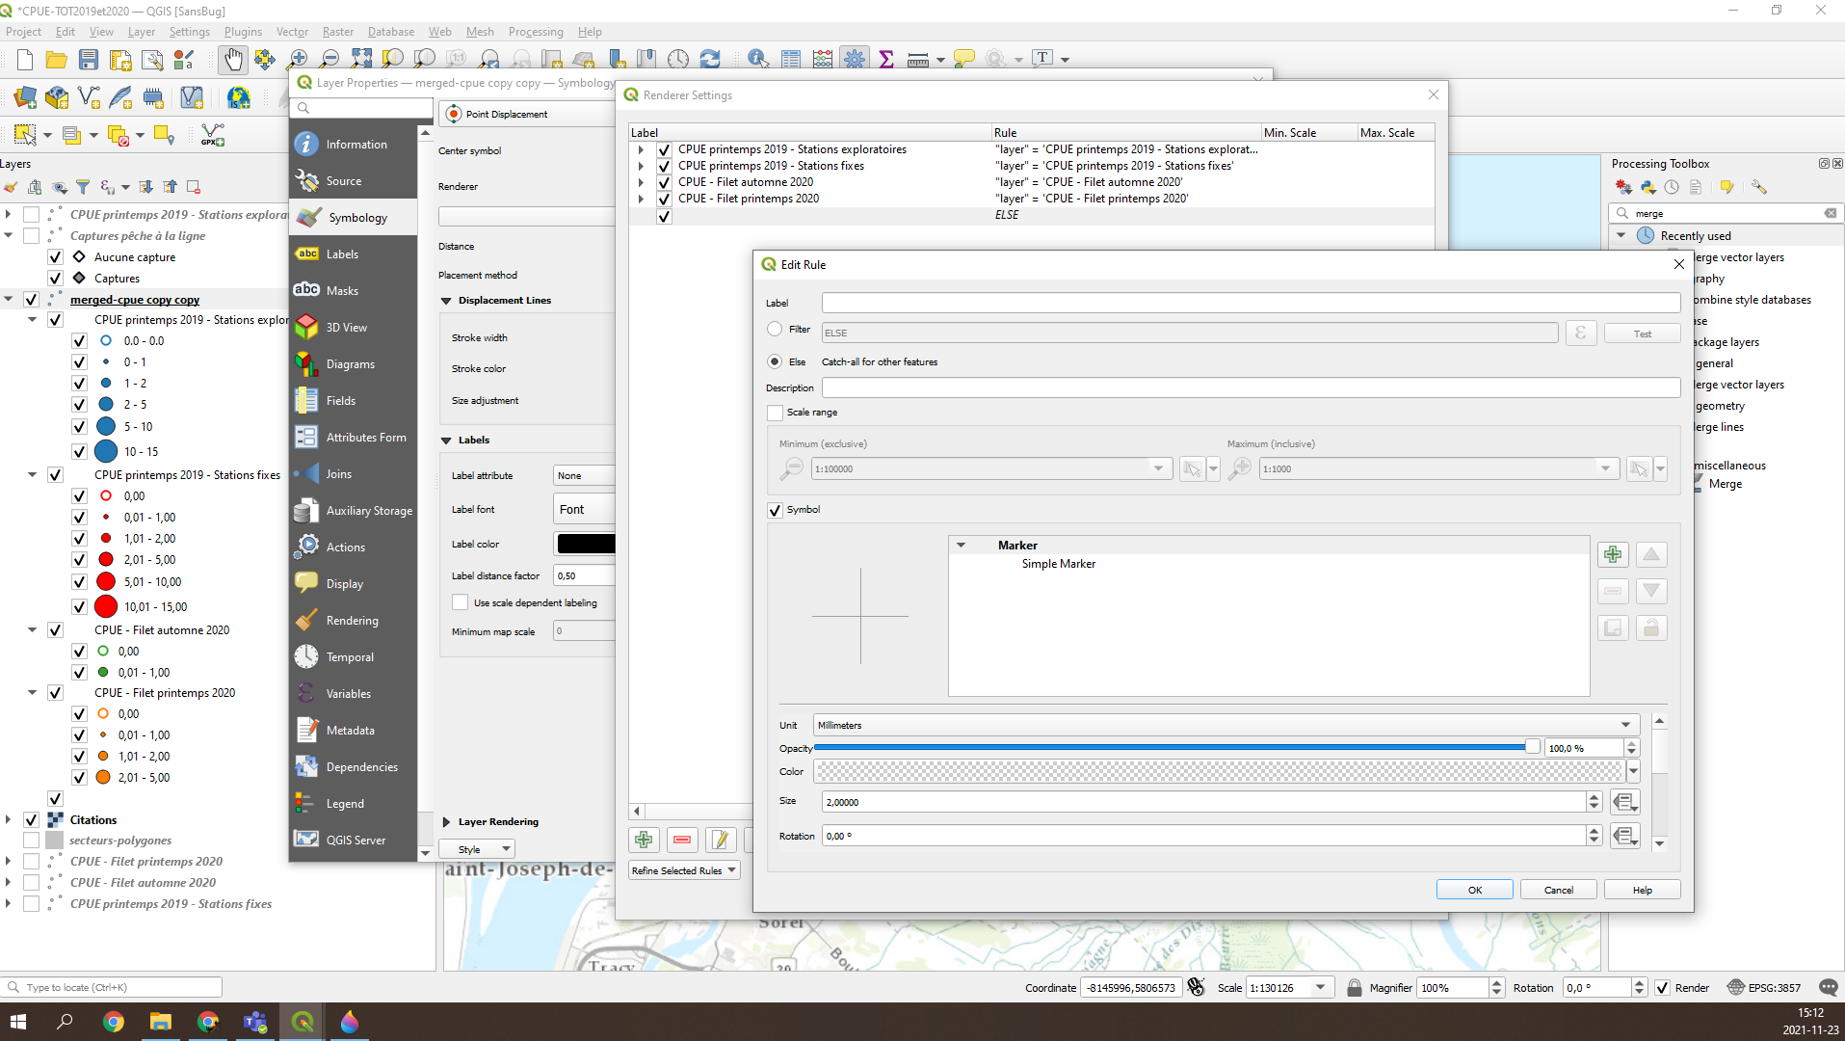
Task: Expand the Layer Rendering section
Action: (x=446, y=822)
